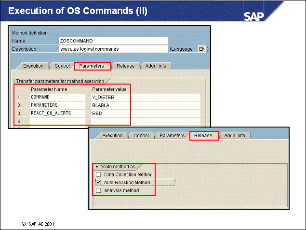
Task: Select the highlighted Release tab above Execute method as
Action: (x=203, y=136)
